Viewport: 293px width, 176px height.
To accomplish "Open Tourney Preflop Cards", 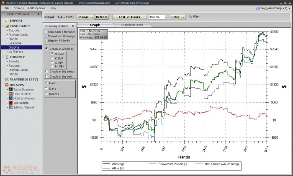I will point(18,70).
